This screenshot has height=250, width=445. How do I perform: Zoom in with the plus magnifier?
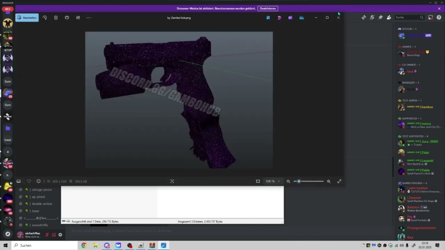[x=329, y=181]
